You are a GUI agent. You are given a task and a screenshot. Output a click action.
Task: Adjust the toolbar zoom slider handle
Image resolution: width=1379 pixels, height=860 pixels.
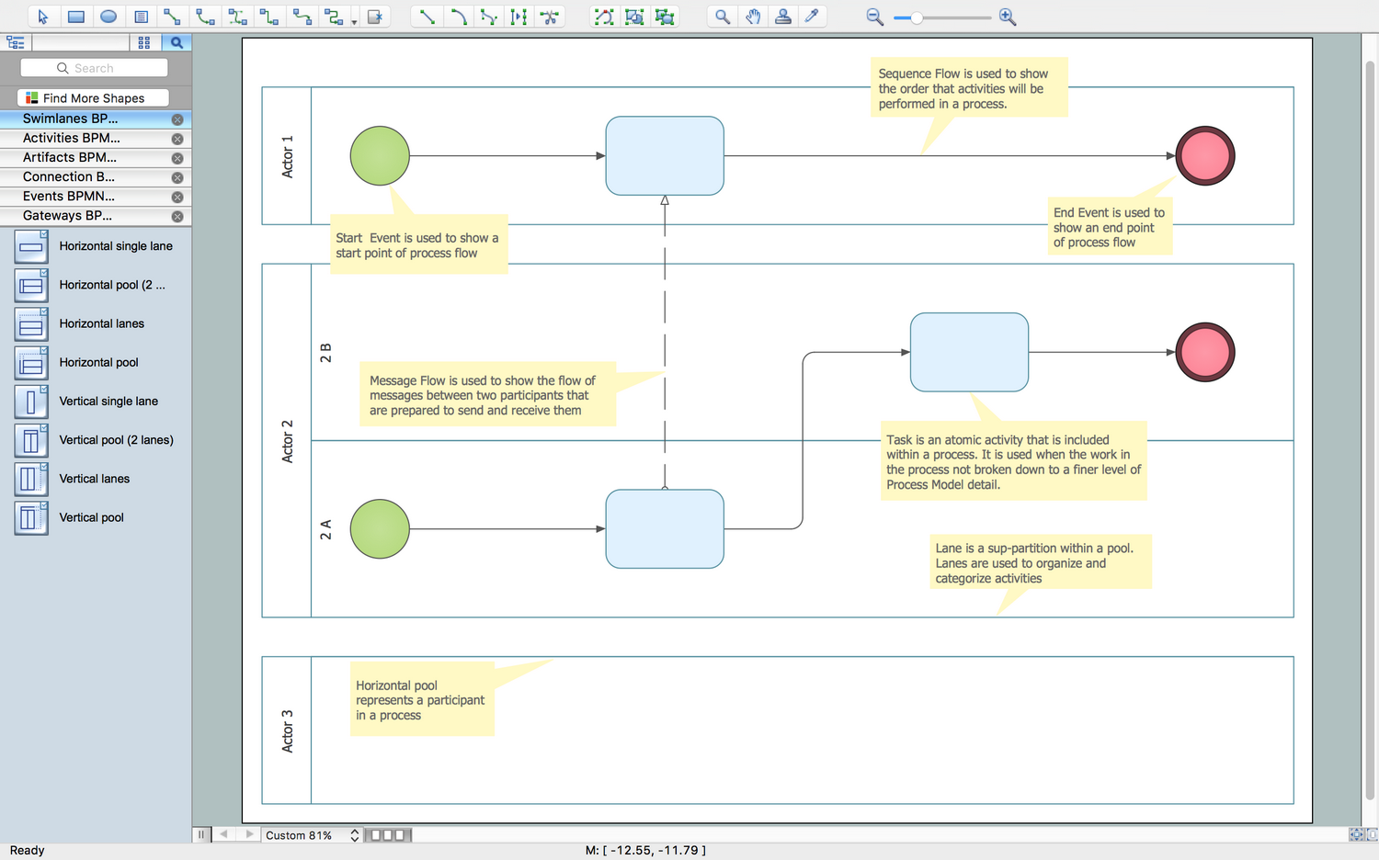pos(917,17)
